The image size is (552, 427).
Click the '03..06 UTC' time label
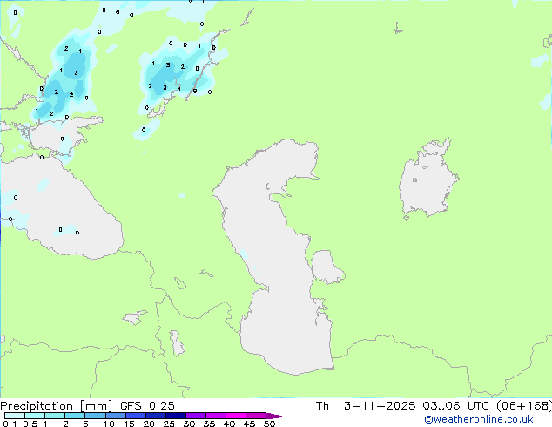pyautogui.click(x=455, y=406)
